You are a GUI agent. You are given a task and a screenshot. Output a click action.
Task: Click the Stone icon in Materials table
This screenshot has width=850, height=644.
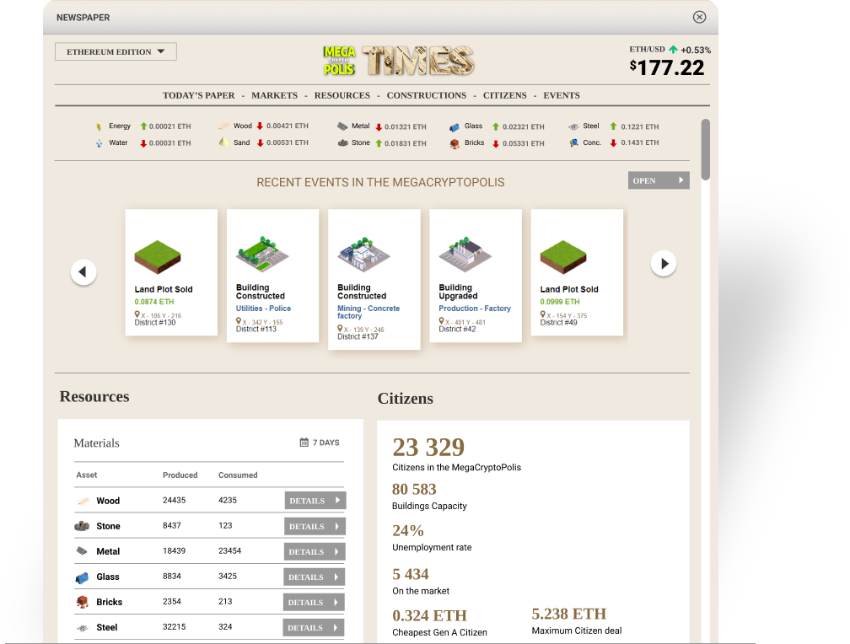82,526
